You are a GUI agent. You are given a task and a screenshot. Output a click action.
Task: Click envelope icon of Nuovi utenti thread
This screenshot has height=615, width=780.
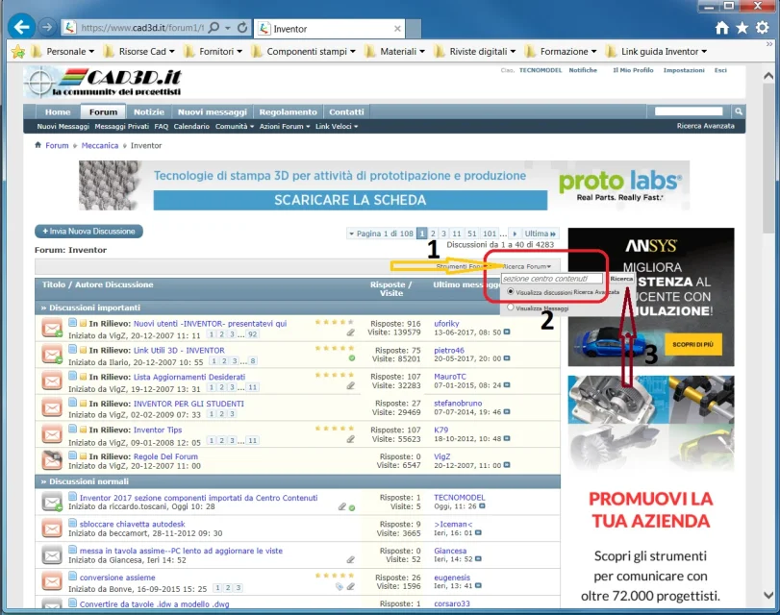52,328
